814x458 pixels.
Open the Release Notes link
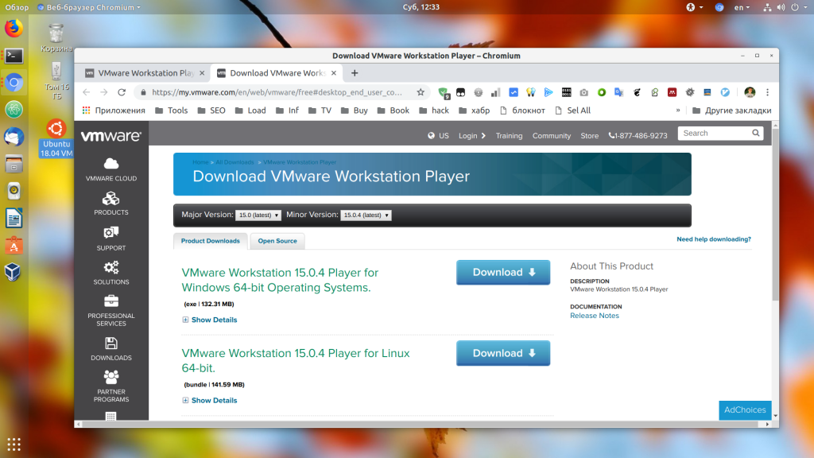pyautogui.click(x=594, y=315)
